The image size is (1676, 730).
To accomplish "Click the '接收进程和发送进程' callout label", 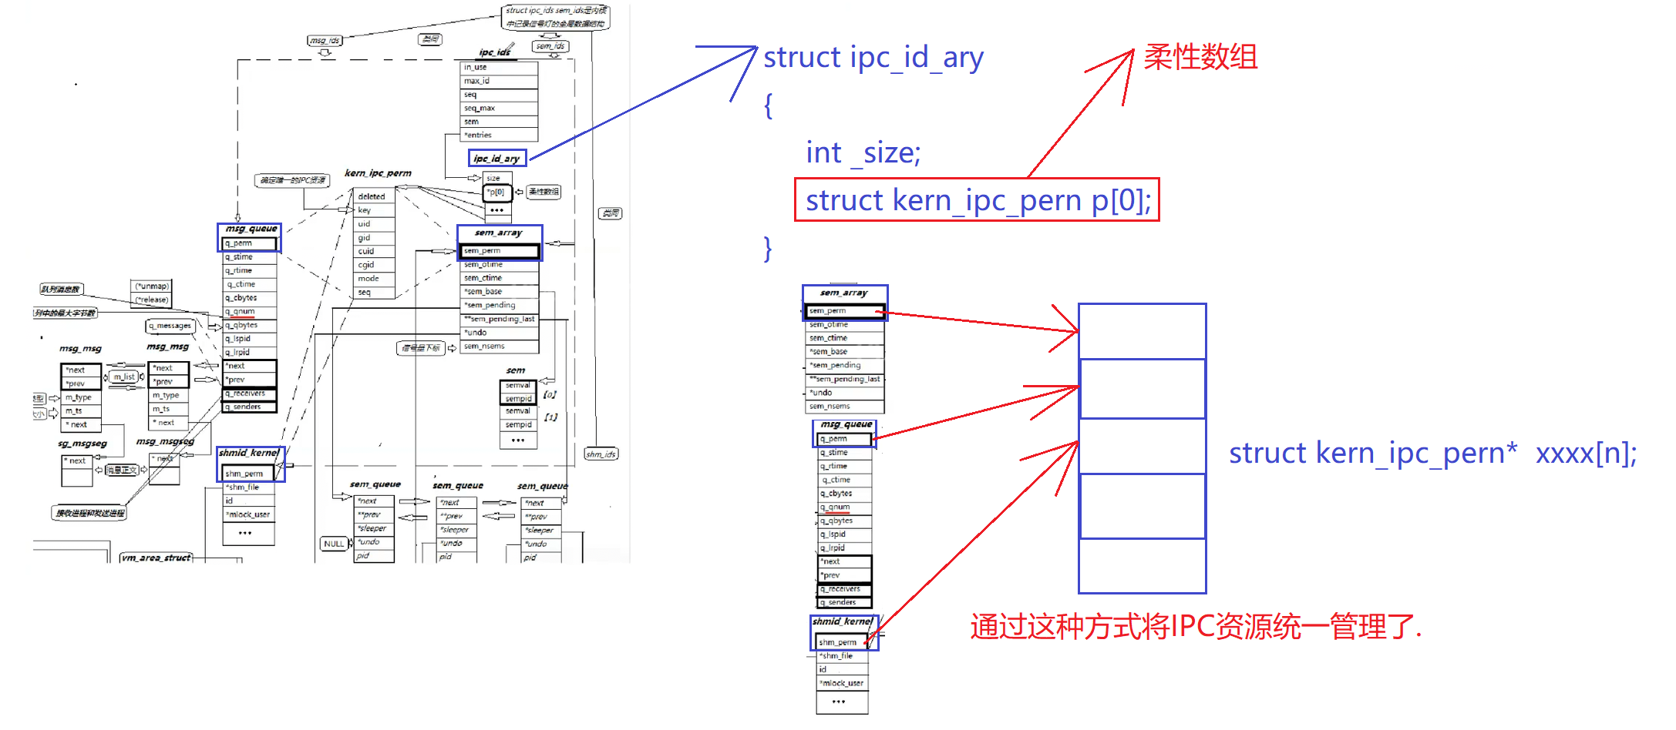I will [x=89, y=513].
